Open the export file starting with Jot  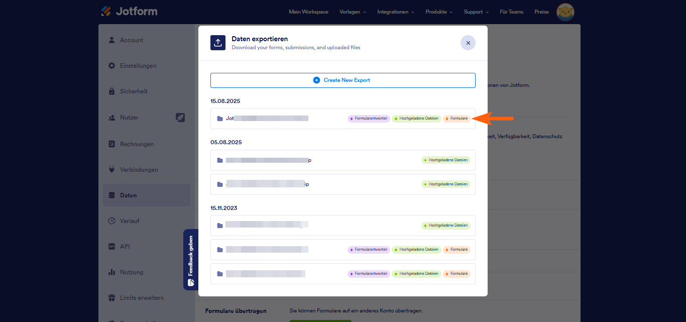click(342, 119)
